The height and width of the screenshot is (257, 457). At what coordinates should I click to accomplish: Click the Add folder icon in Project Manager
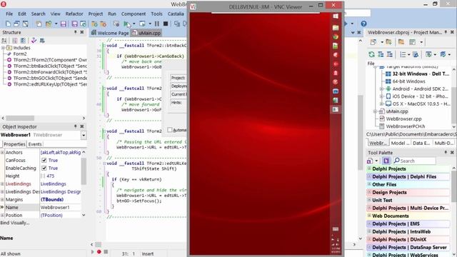point(388,42)
